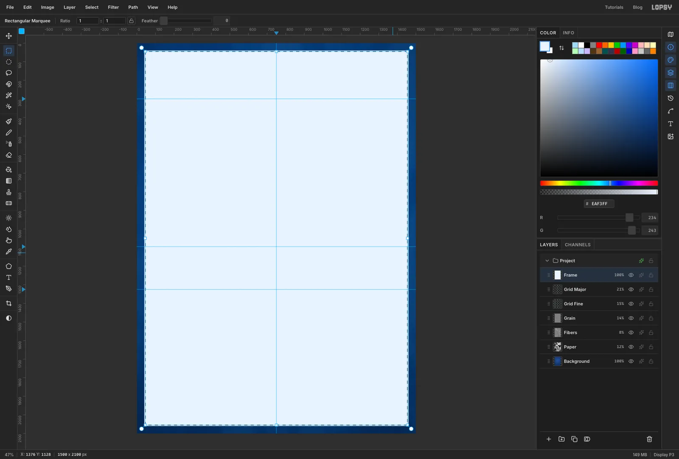The width and height of the screenshot is (679, 459).
Task: Pick the red palette swatch
Action: (599, 45)
